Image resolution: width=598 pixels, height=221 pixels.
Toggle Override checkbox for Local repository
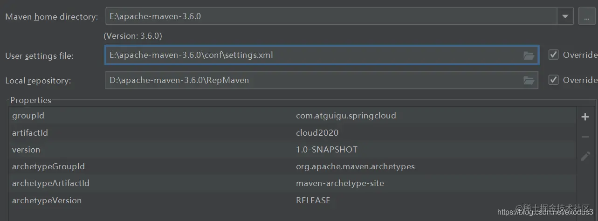point(553,80)
